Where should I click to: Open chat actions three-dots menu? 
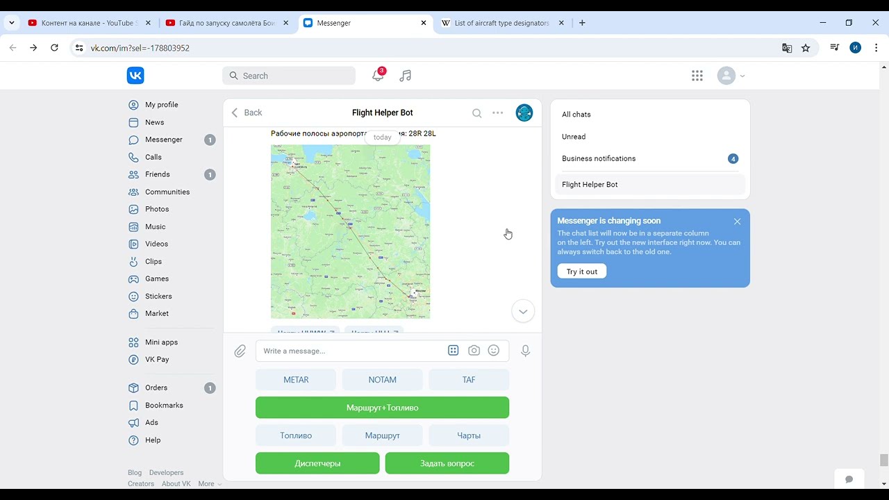coord(498,112)
